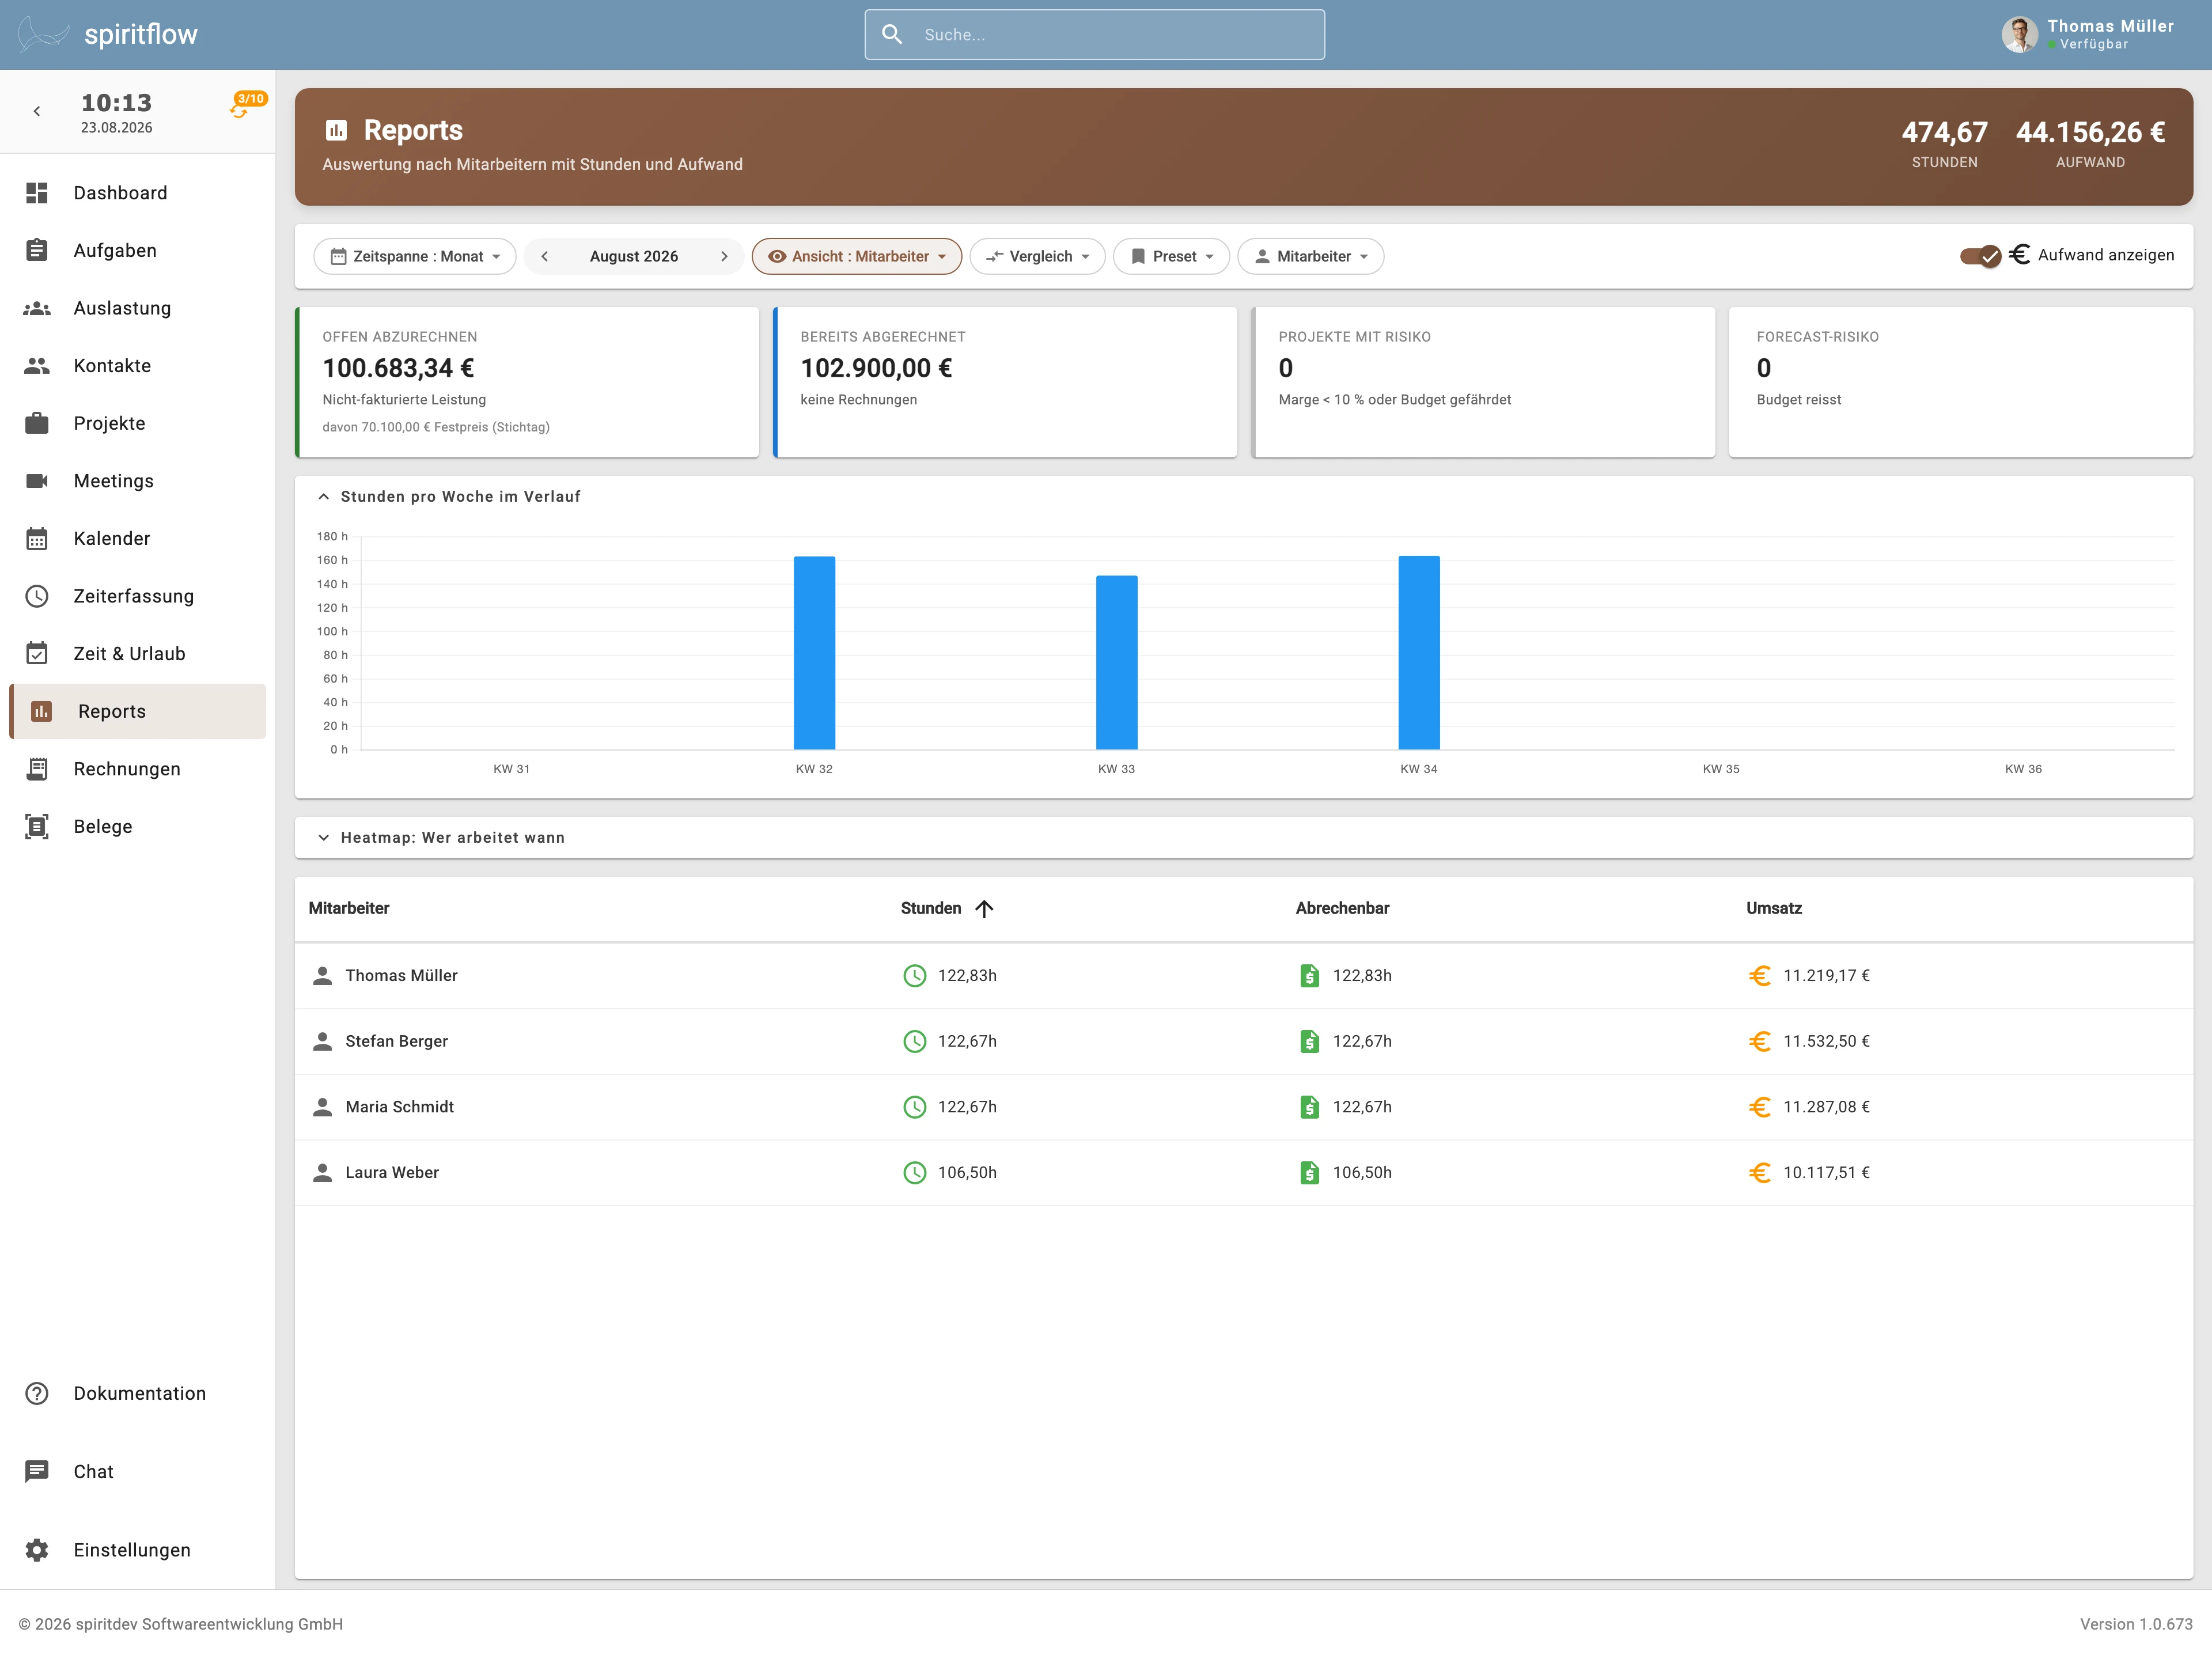This screenshot has width=2212, height=1659.
Task: Click Laura Weber's 106,50h Stunden value
Action: 967,1172
